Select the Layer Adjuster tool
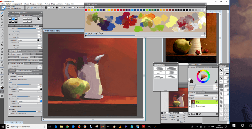252x129 pixels. pos(2,29)
